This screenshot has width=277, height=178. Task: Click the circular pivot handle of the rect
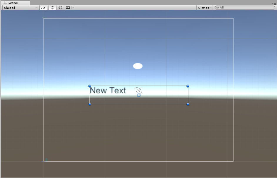tap(139, 95)
